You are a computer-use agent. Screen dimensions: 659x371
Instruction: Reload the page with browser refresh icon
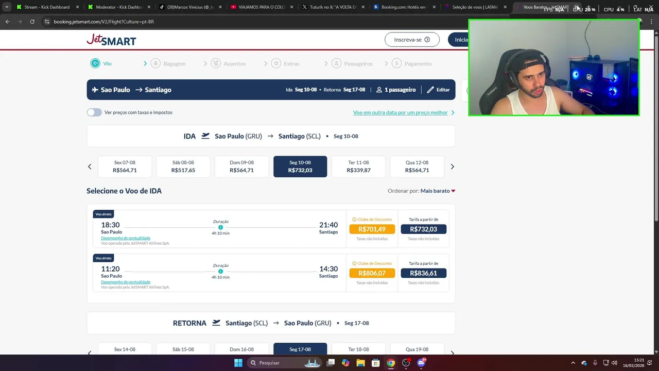(32, 22)
